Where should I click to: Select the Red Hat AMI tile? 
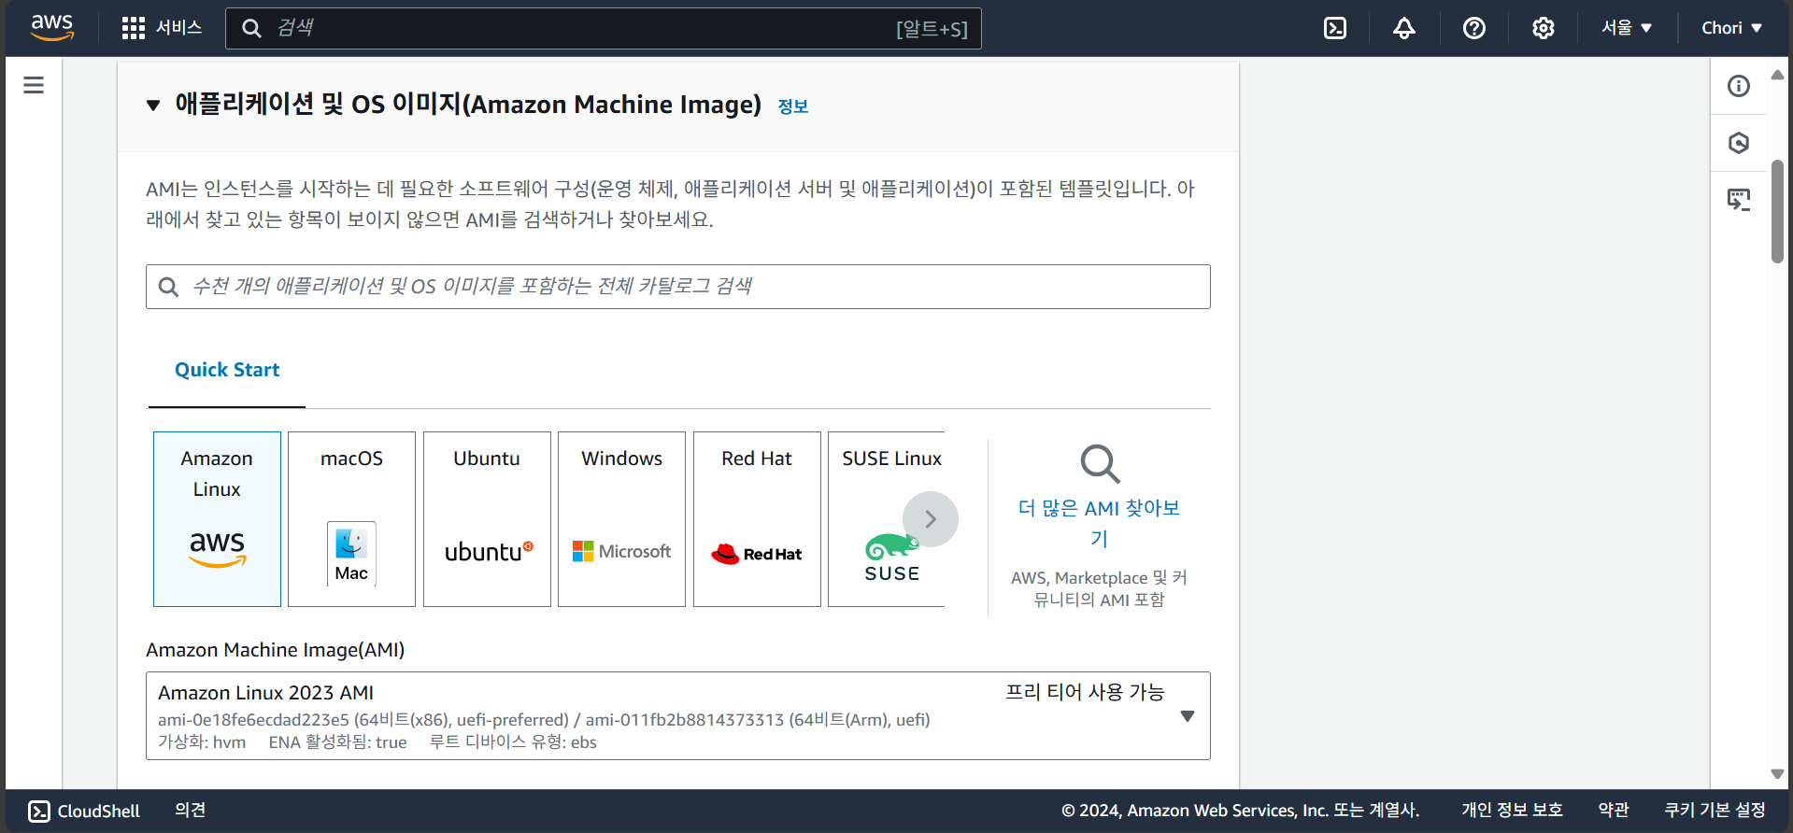757,519
